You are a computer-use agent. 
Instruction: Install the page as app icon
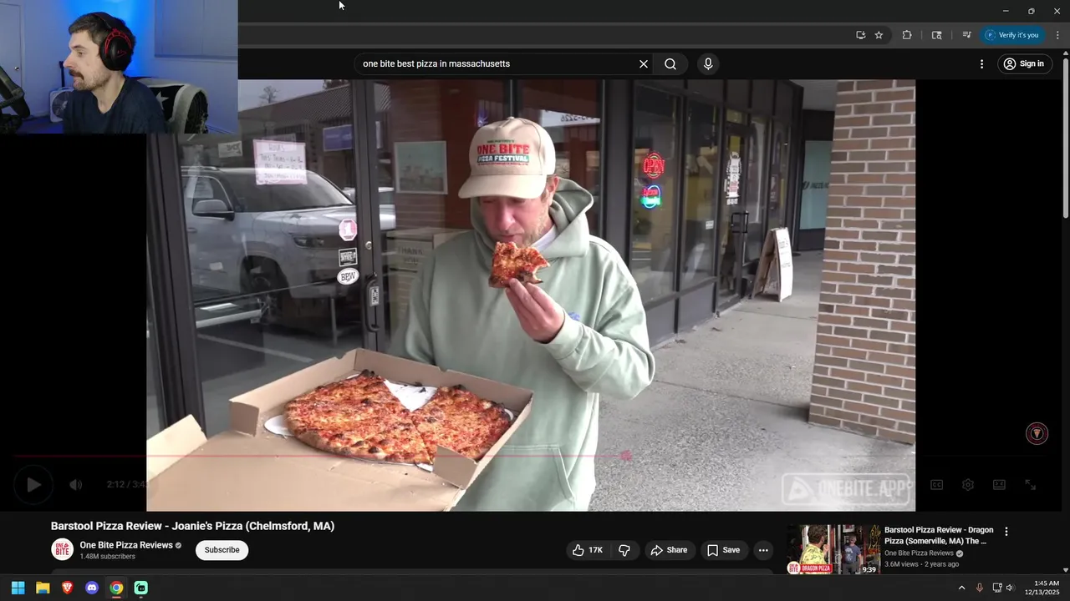[860, 35]
